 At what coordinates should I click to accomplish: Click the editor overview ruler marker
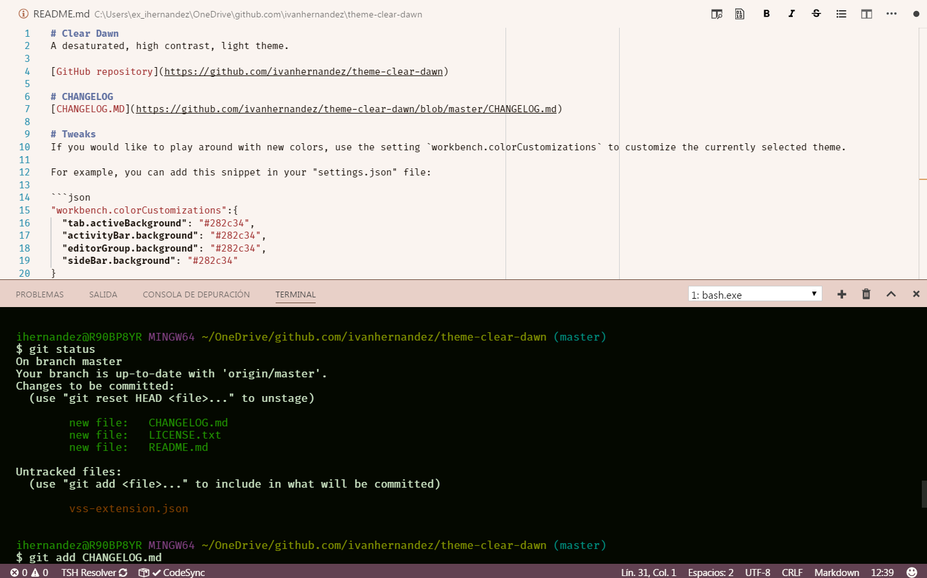tap(922, 179)
